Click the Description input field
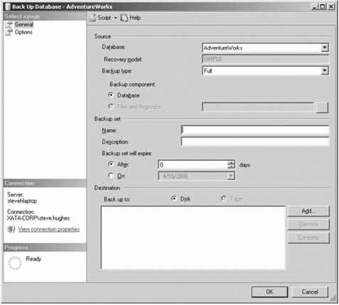The image size is (339, 305). [255, 141]
